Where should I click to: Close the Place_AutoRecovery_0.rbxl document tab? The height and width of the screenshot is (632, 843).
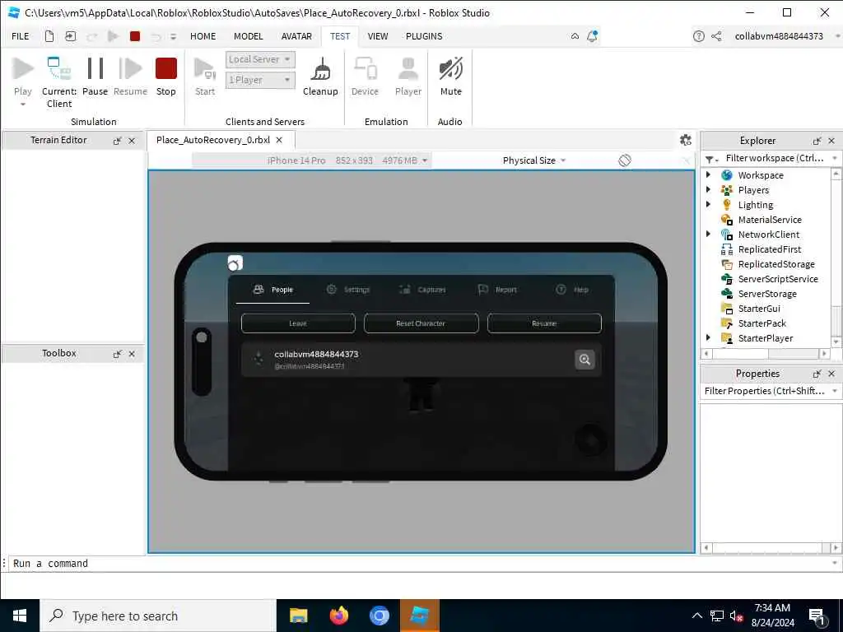279,140
